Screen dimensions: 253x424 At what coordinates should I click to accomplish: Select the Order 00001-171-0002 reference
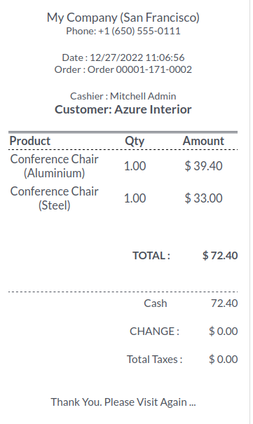click(x=123, y=69)
